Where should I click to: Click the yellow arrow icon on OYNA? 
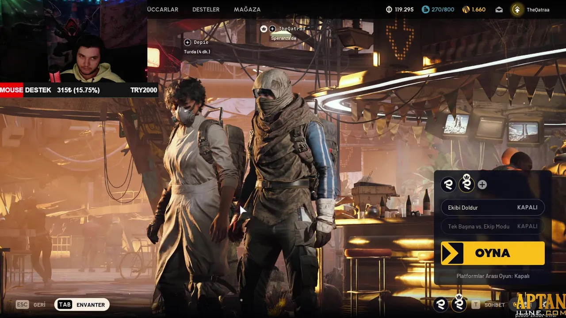(452, 253)
